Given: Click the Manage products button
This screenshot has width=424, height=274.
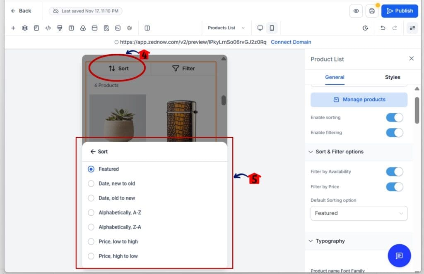Looking at the screenshot, I should point(359,100).
